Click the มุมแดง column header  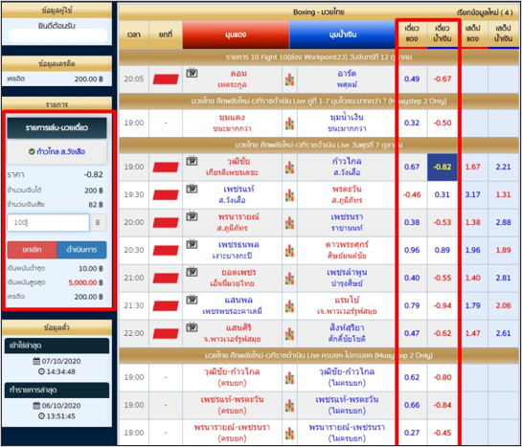click(236, 34)
